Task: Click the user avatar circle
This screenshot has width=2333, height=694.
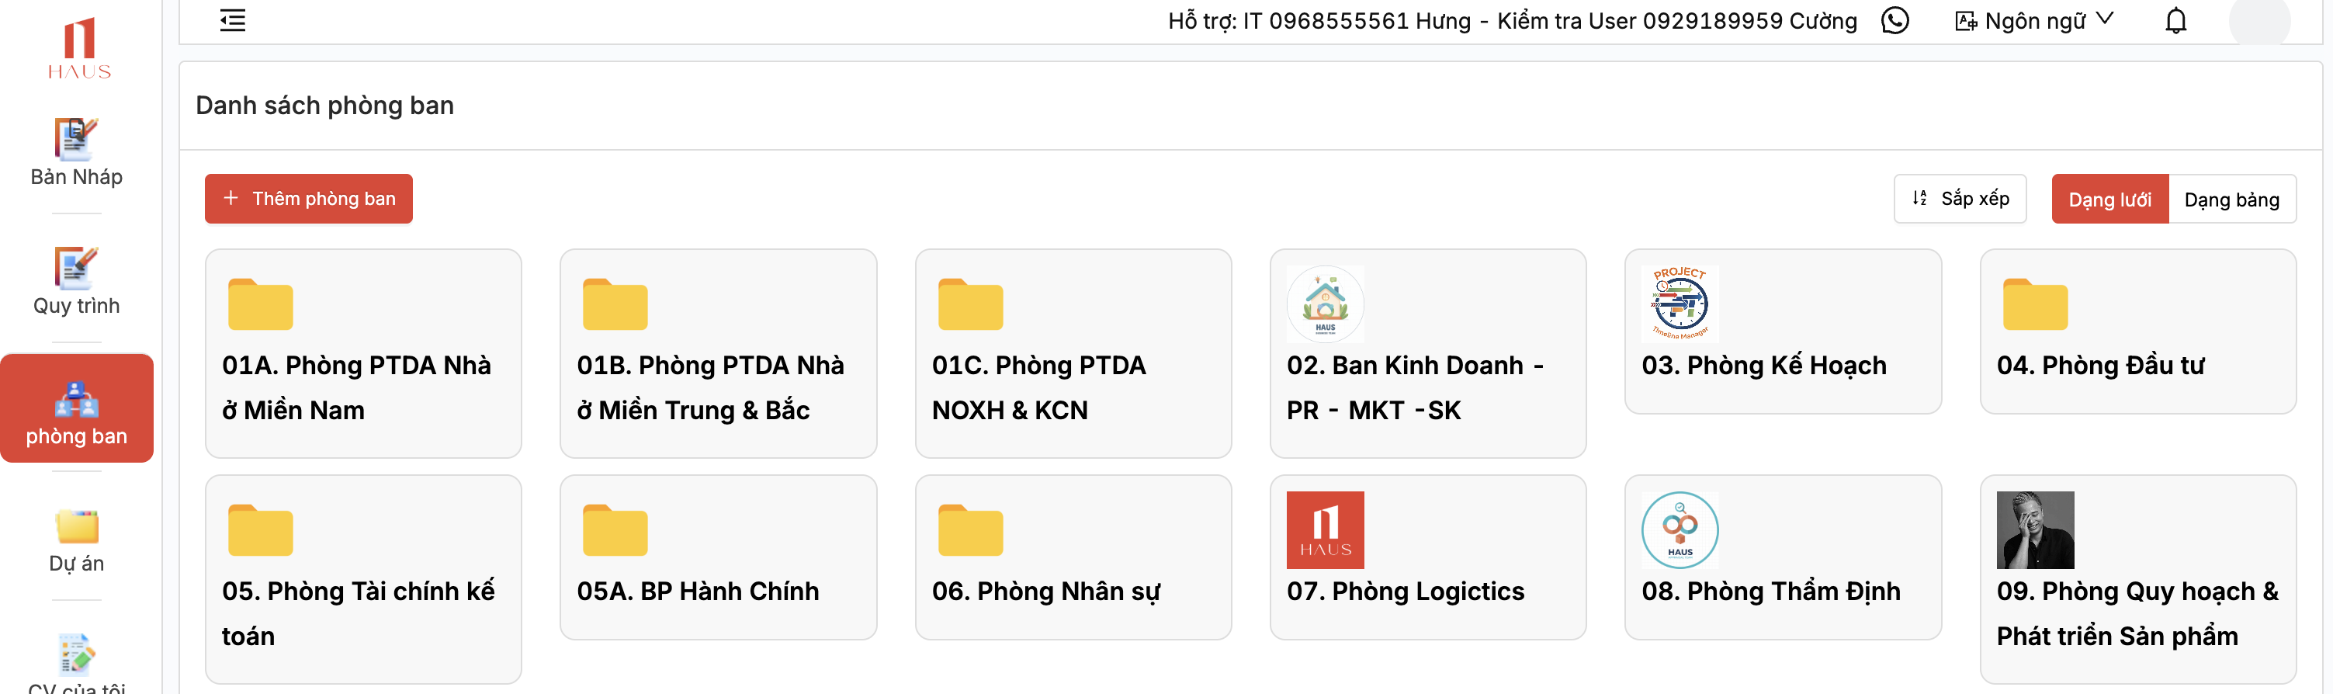Action: [2258, 21]
